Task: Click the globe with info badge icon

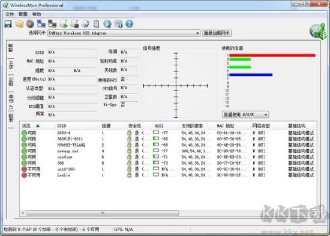Action: [x=118, y=24]
